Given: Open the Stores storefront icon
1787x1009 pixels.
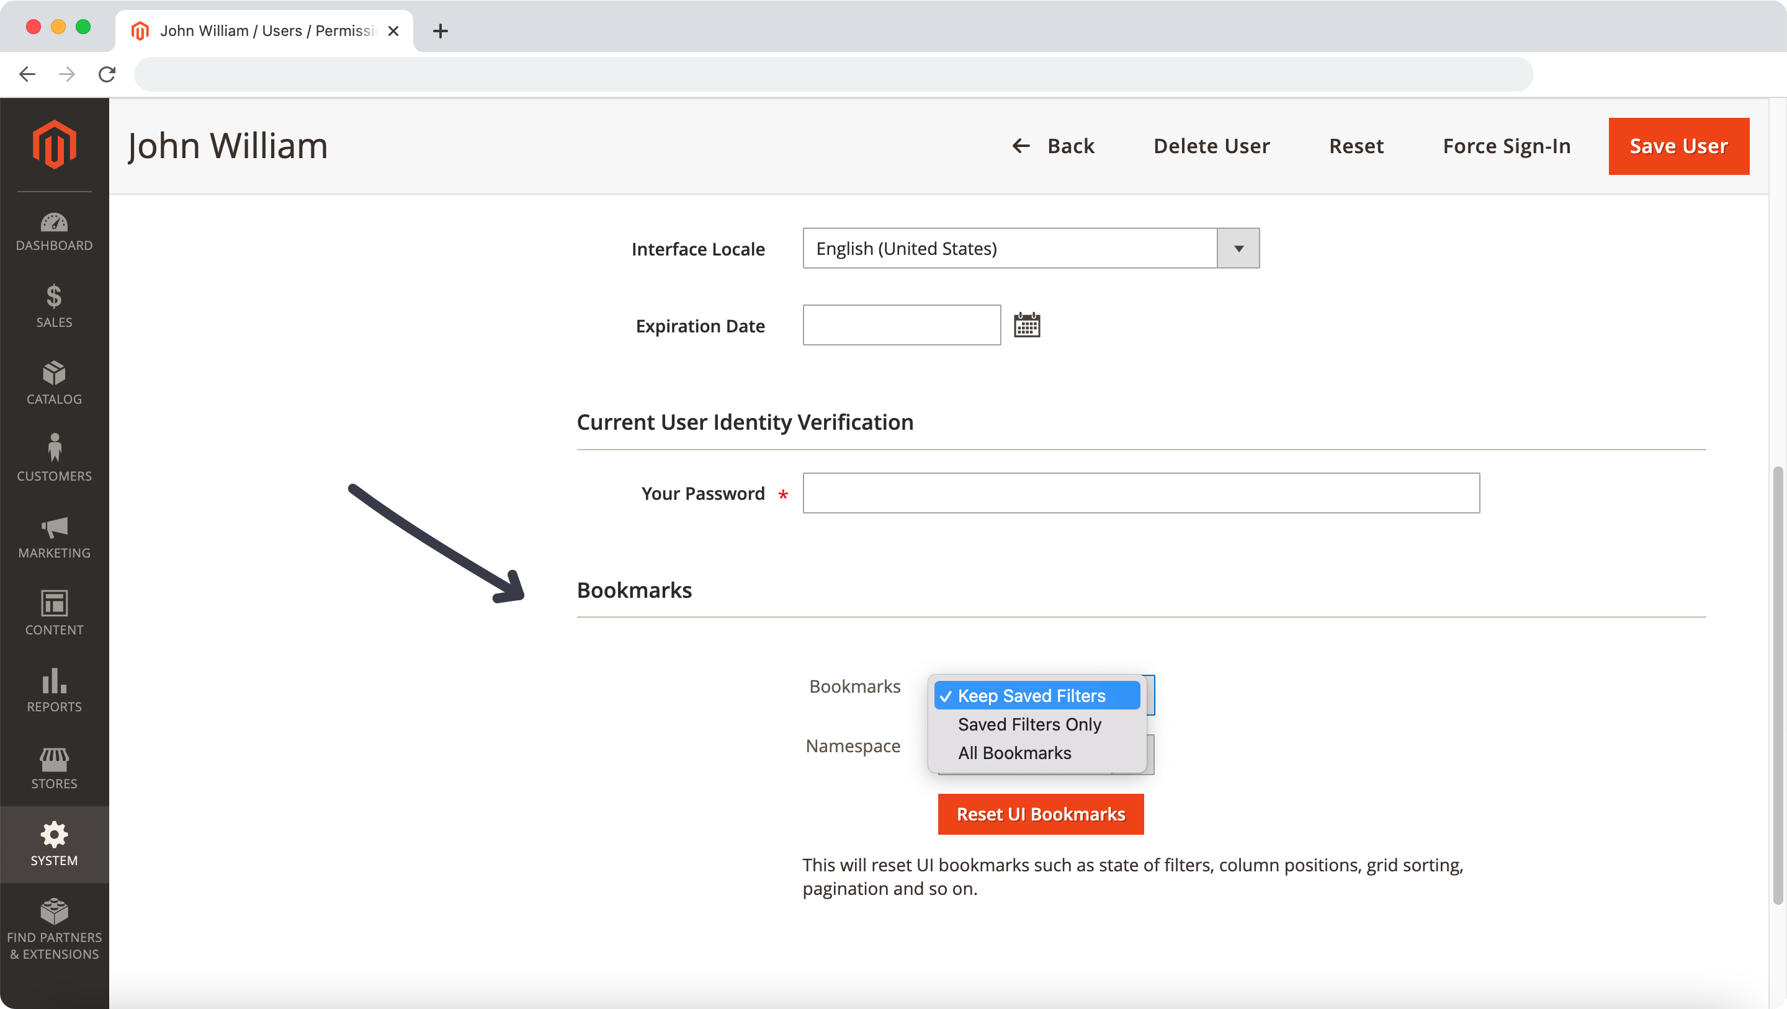Looking at the screenshot, I should pyautogui.click(x=54, y=767).
